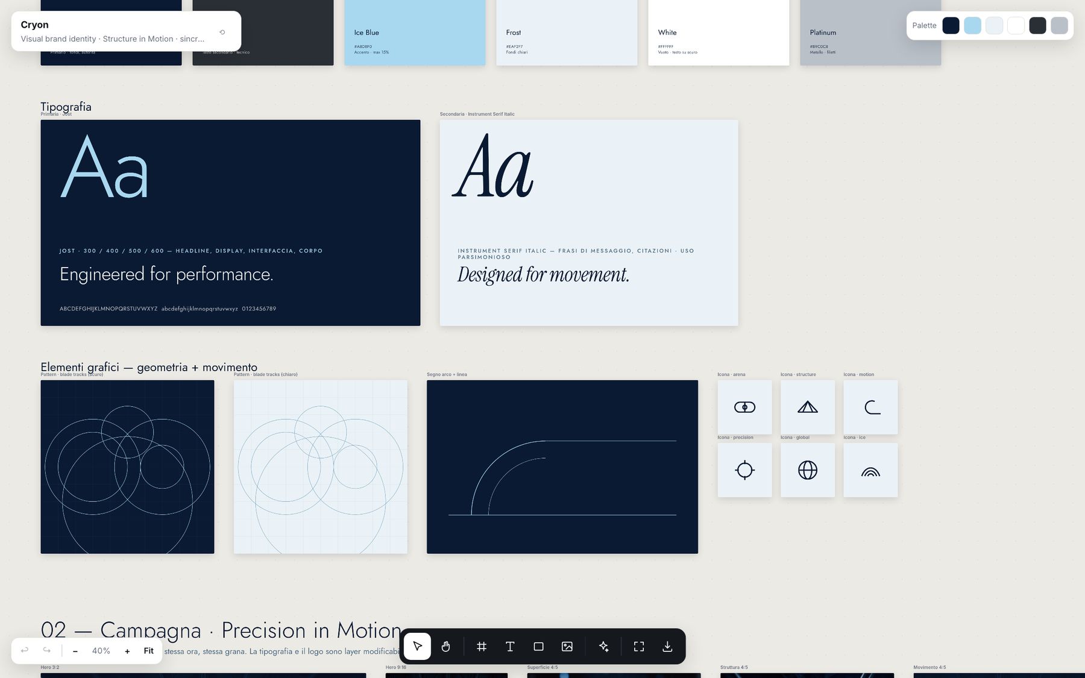
Task: Open the AI sparkle generate tool
Action: click(603, 647)
